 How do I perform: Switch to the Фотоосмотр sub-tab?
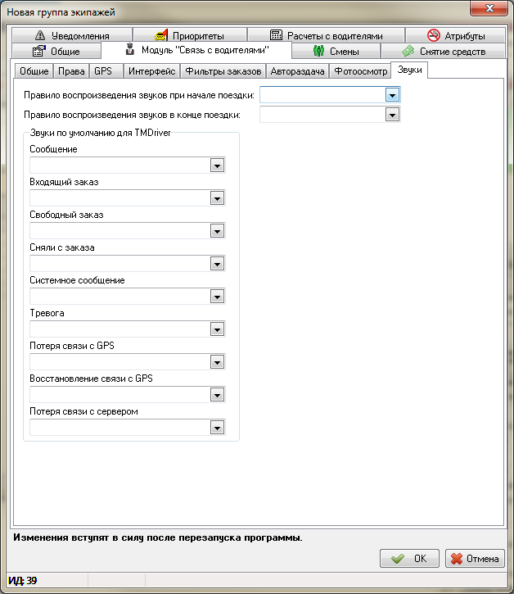pyautogui.click(x=361, y=71)
